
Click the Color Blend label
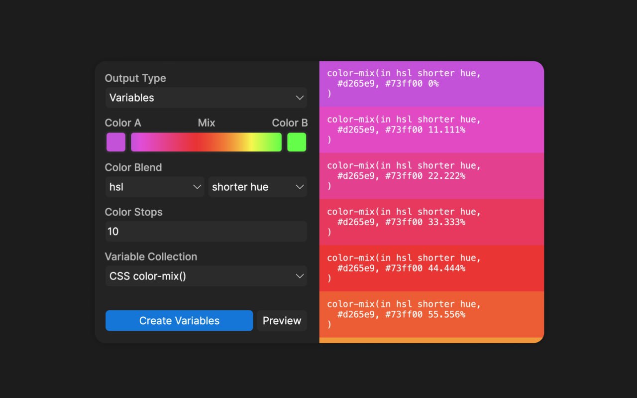[133, 167]
